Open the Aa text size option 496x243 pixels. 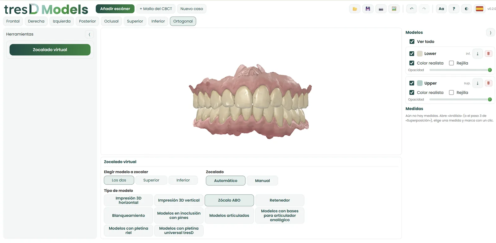coord(441,9)
